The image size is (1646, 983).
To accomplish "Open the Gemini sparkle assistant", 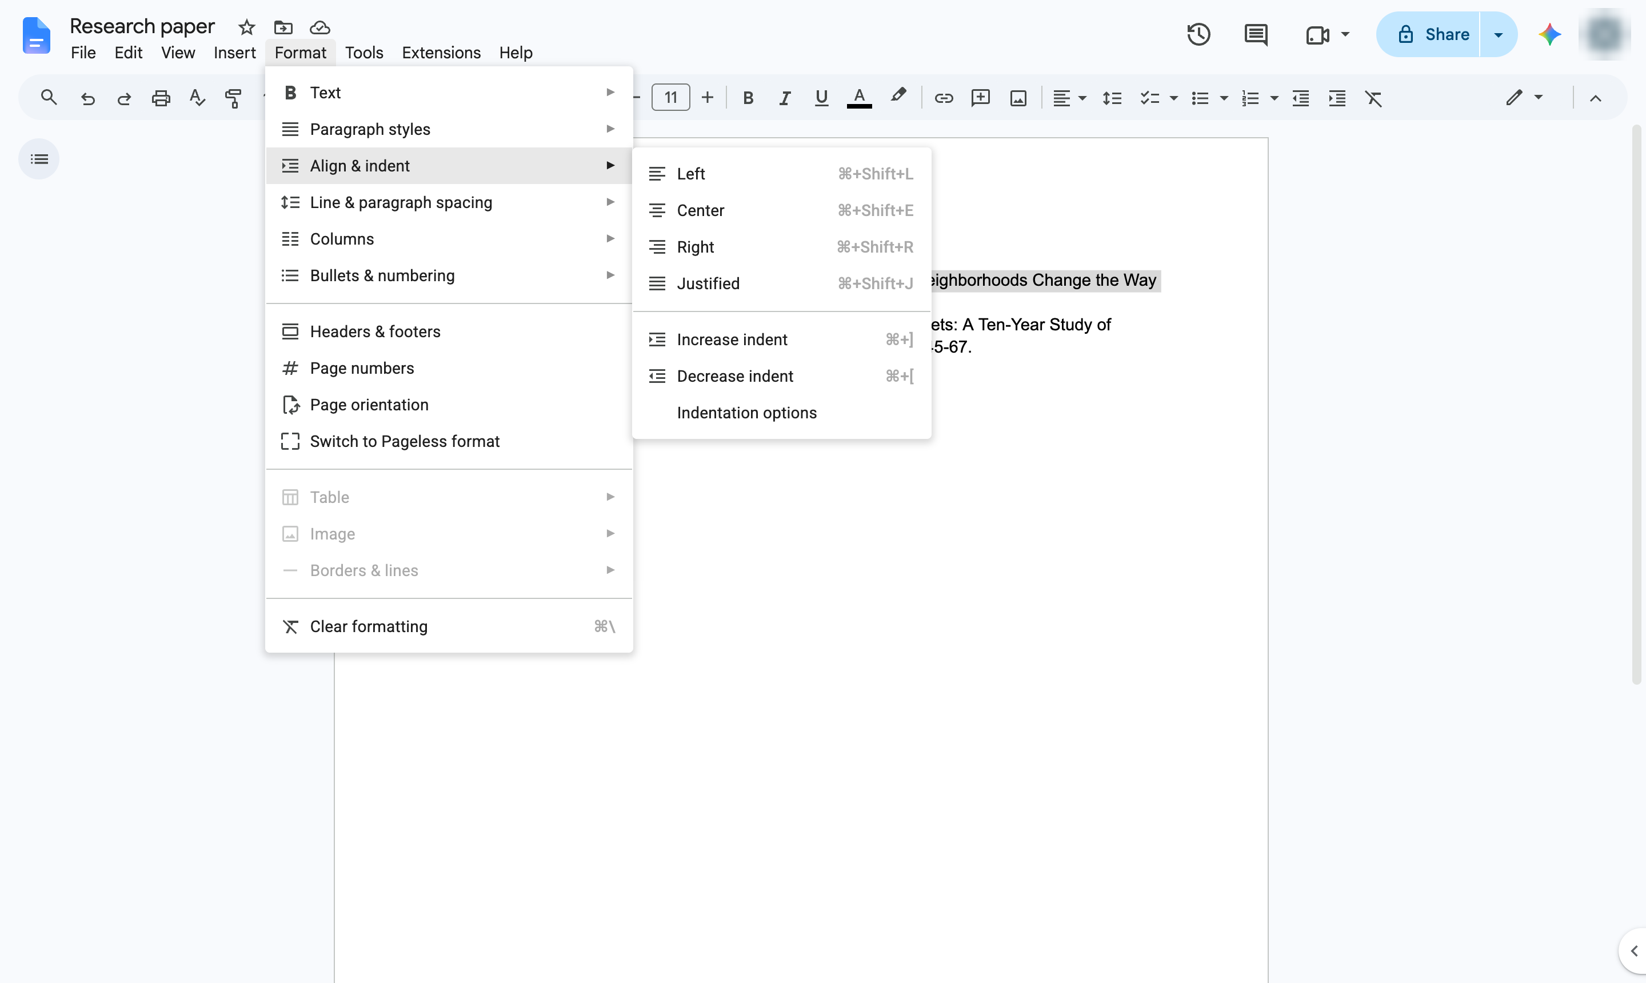I will 1549,34.
